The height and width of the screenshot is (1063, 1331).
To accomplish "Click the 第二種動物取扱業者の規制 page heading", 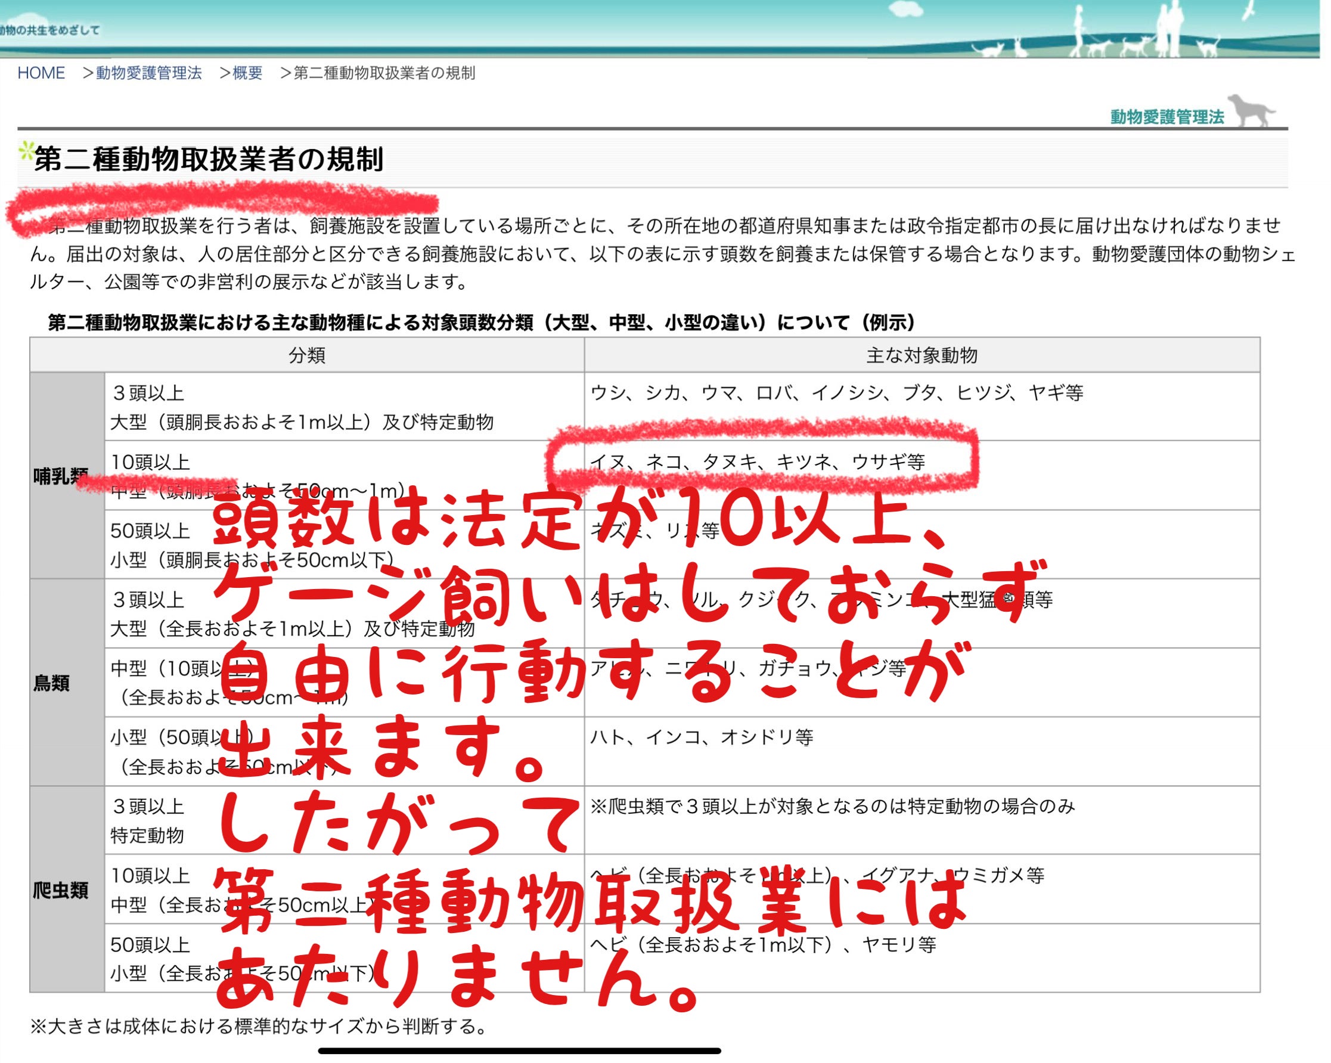I will click(209, 159).
